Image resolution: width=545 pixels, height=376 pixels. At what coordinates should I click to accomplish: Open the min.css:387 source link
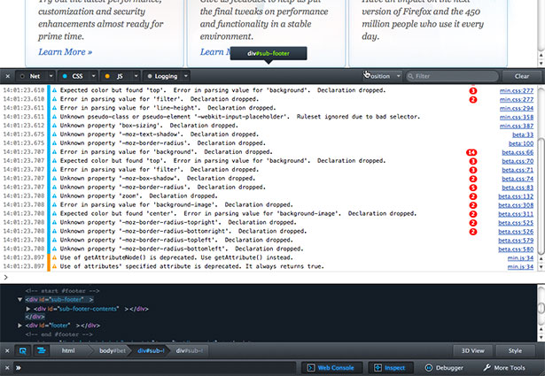[516, 126]
